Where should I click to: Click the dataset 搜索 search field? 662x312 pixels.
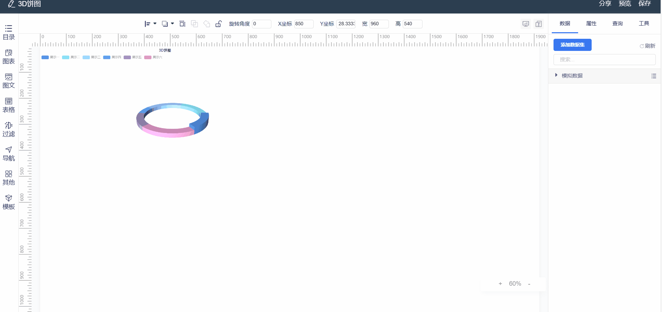click(x=604, y=60)
